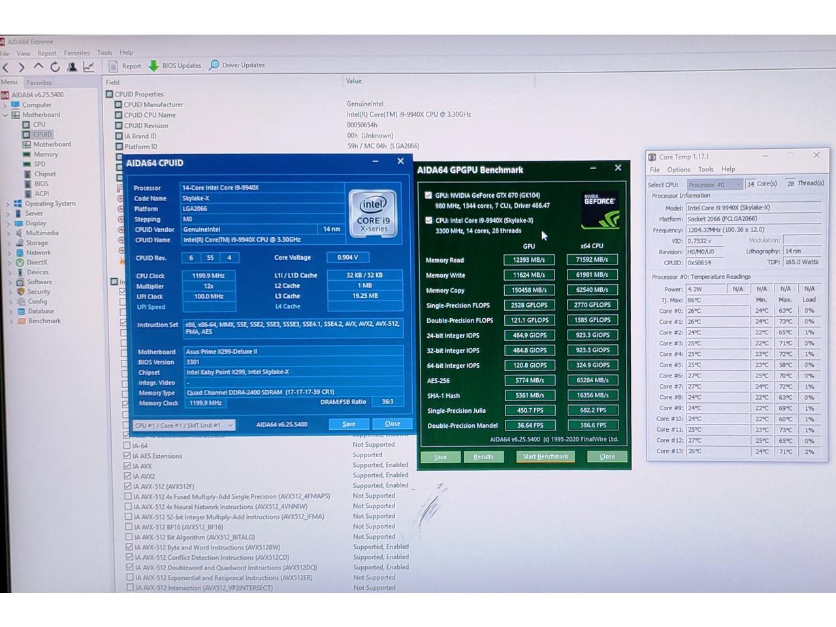Click the Refresh icon in toolbar
Viewport: 836px width, 627px height.
(x=55, y=67)
